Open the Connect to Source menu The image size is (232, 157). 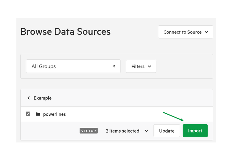[185, 32]
